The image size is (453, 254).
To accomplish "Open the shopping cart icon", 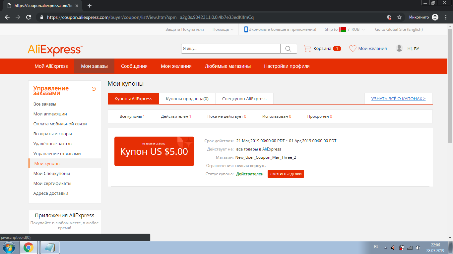I will pos(307,49).
